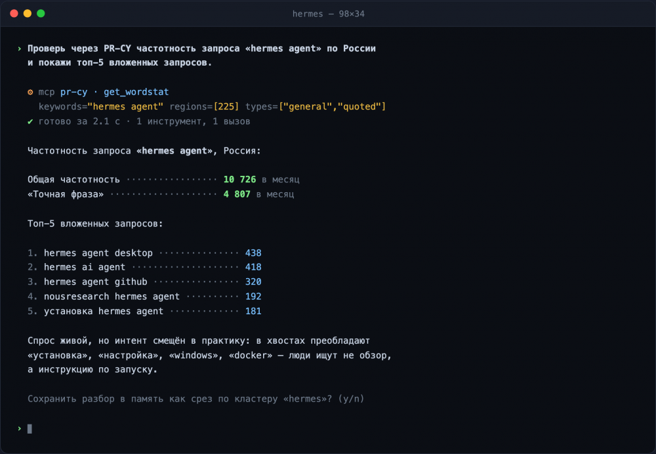Click the value 10 726
Viewport: 656px width, 454px height.
pos(239,180)
